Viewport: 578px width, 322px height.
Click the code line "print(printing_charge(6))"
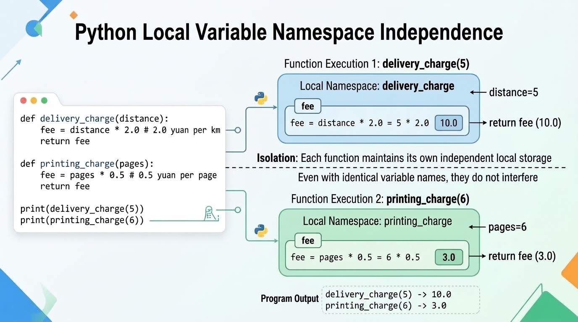click(x=82, y=220)
